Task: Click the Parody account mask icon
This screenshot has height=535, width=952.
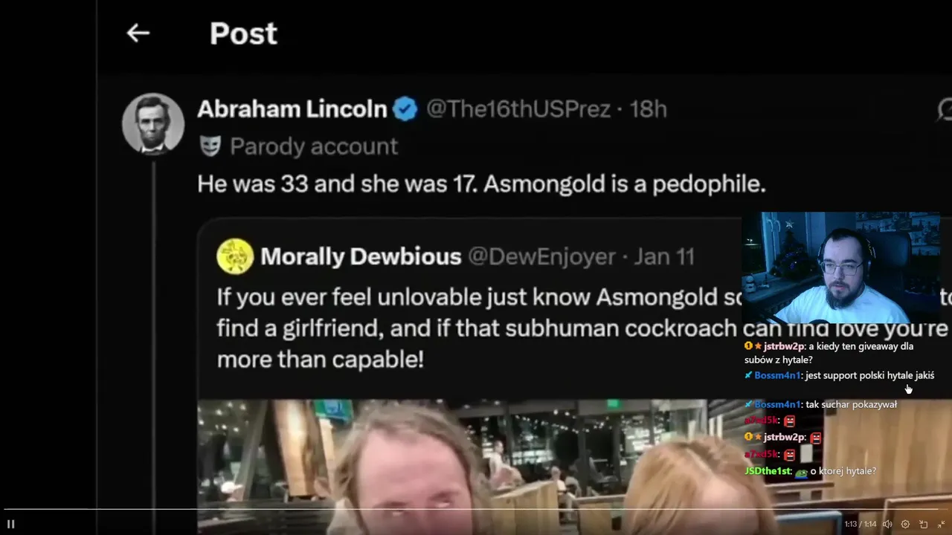Action: [x=210, y=146]
